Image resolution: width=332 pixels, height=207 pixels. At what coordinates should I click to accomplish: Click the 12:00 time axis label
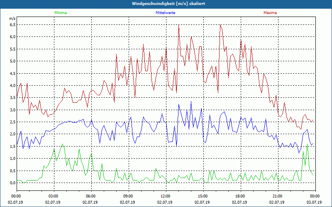pyautogui.click(x=165, y=196)
